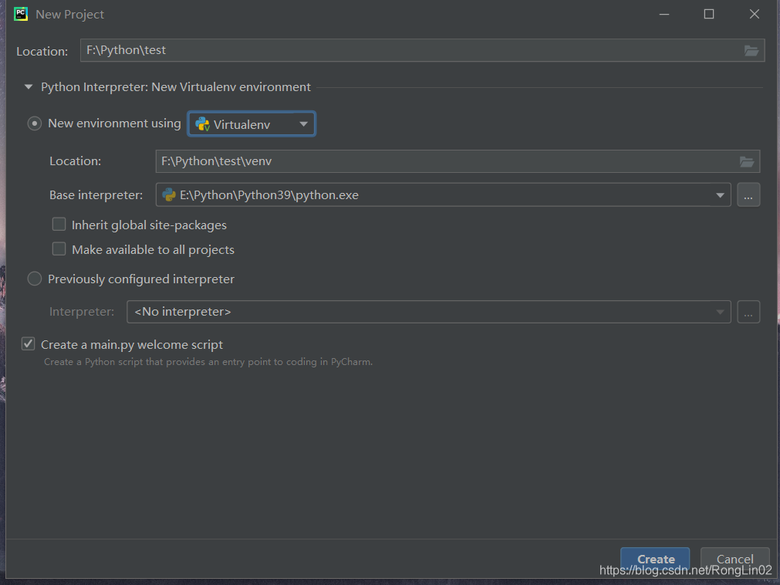
Task: Click the Base interpreter label
Action: pos(96,195)
